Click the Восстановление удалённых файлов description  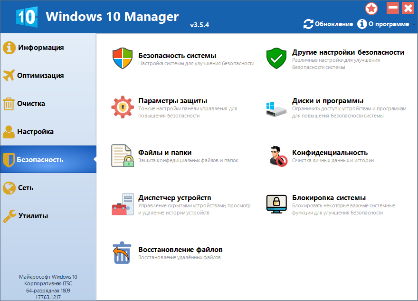(x=180, y=258)
